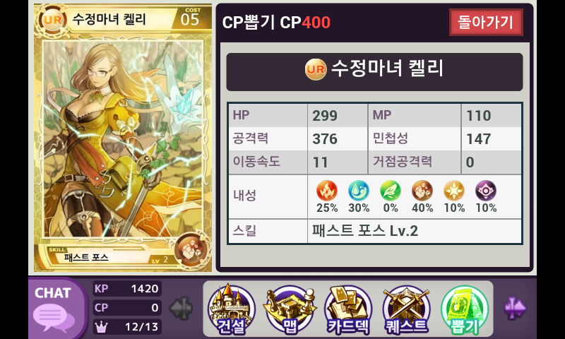The width and height of the screenshot is (565, 339).
Task: Tap the 수정마녀 켈리 name banner
Action: click(374, 72)
